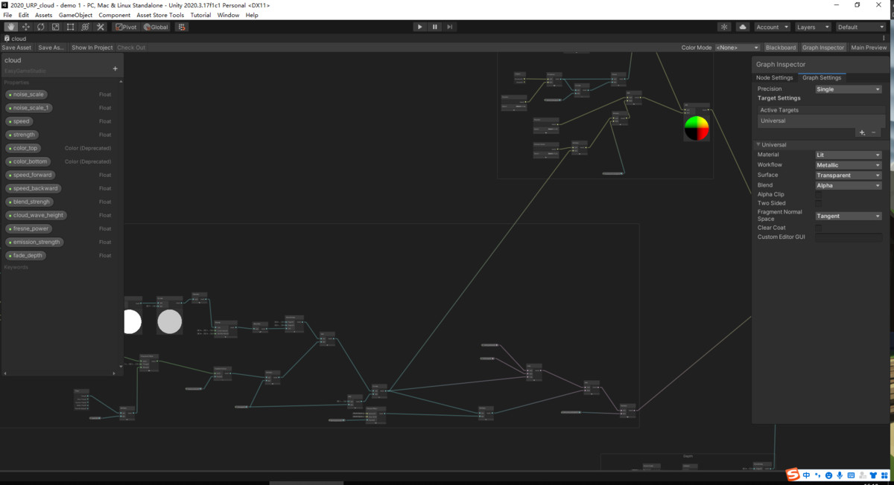Toggle Blackboard panel visibility

pos(781,48)
